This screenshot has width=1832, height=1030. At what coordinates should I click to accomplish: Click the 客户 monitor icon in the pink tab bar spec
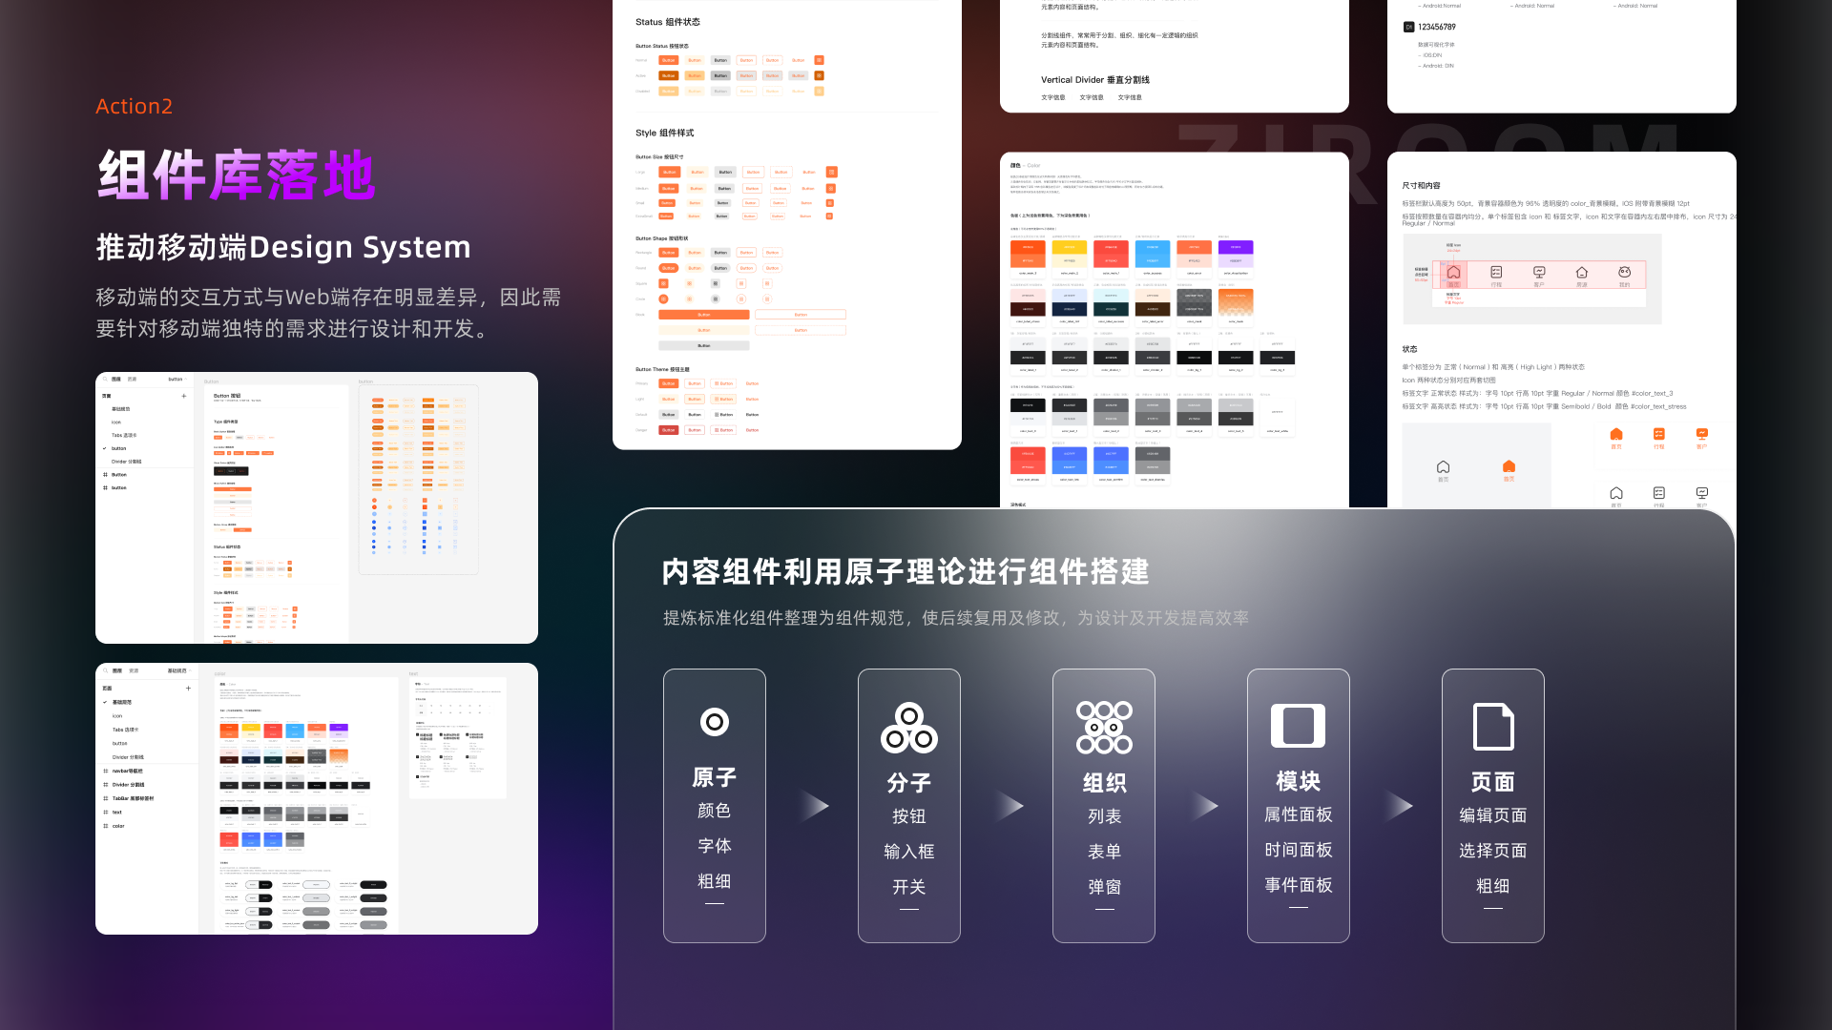(1539, 273)
